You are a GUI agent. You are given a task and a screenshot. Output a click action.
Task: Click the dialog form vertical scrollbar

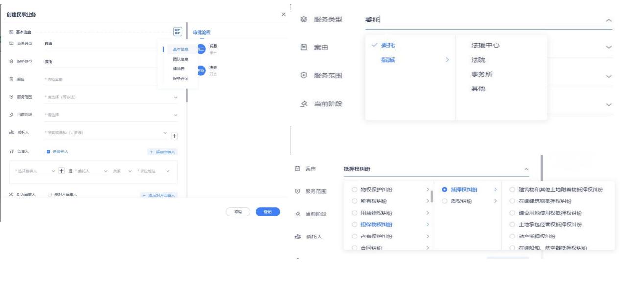pos(186,61)
